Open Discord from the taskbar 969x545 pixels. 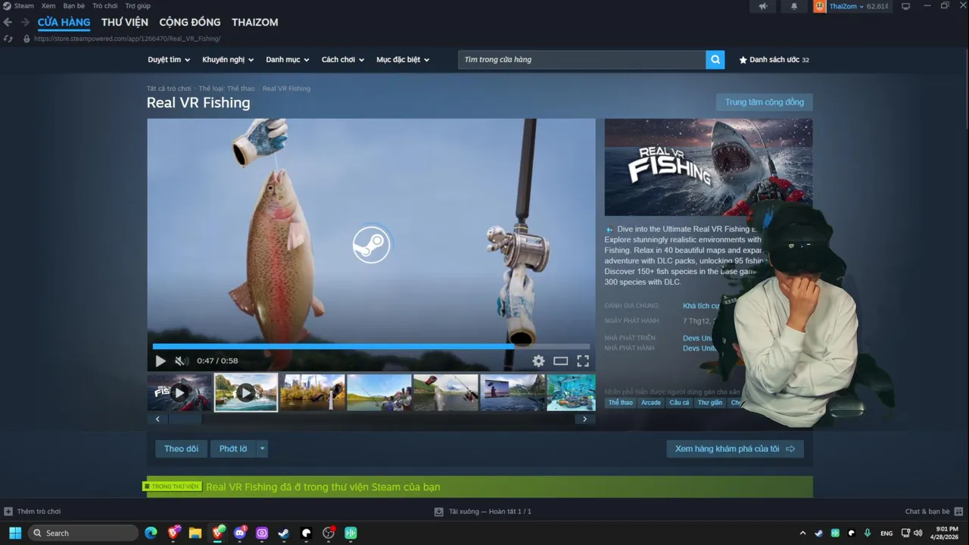coord(240,533)
